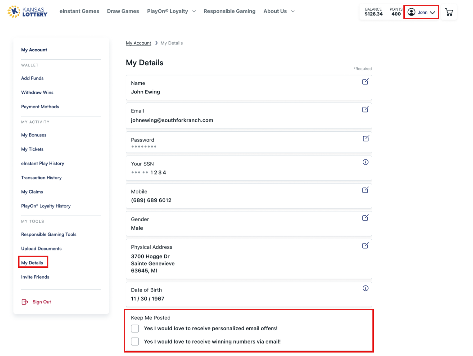Image resolution: width=473 pixels, height=356 pixels.
Task: Click My Account breadcrumb link
Action: pos(139,43)
